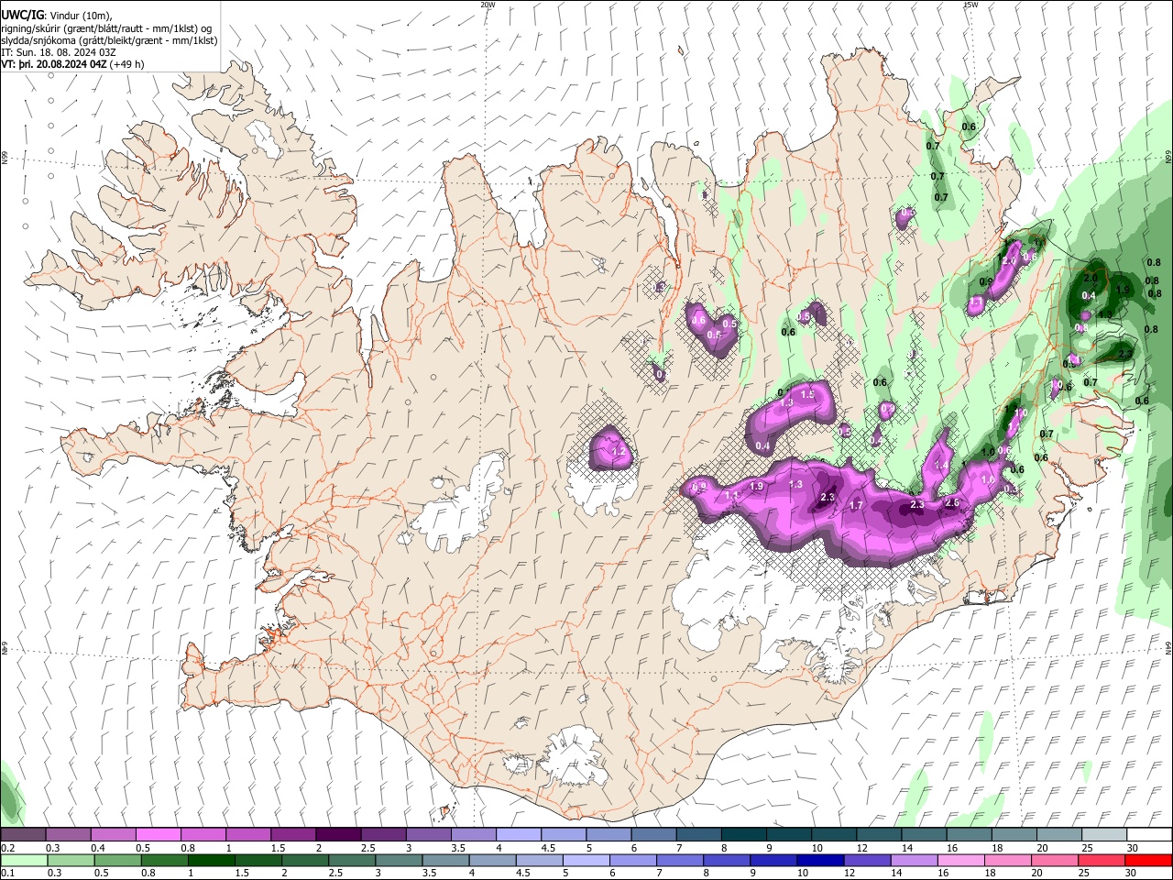Click the 'rigning/skúrir' legend description line

point(106,28)
